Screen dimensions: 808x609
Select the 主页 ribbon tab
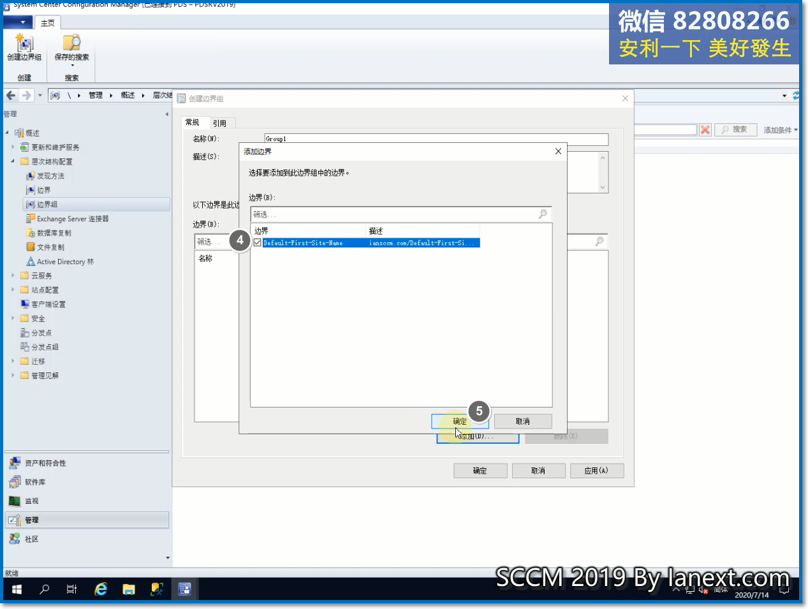tap(48, 23)
